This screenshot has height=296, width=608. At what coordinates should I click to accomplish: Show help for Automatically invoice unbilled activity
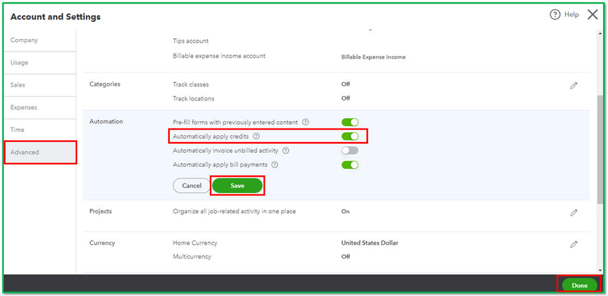tap(285, 150)
